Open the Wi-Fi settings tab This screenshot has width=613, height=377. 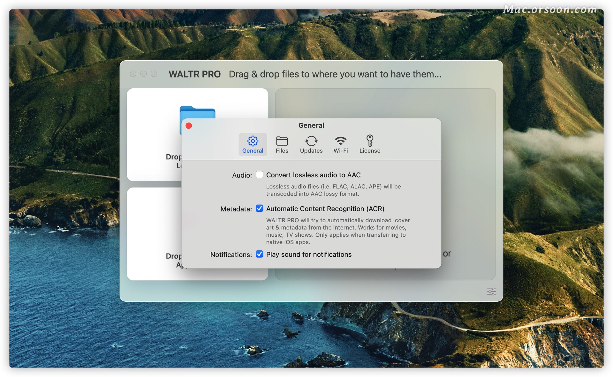(340, 144)
